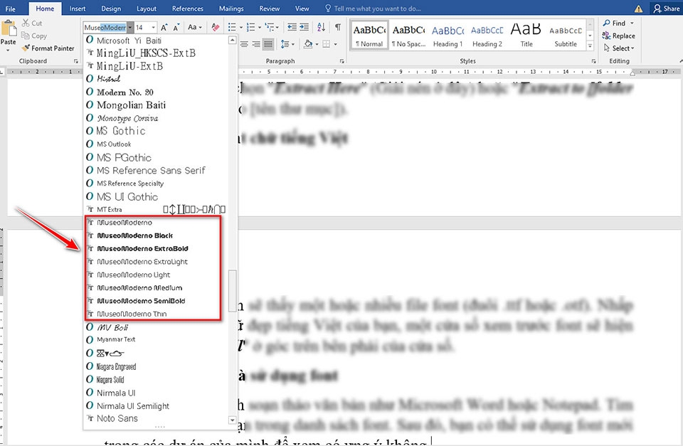
Task: Apply the Title style
Action: (526, 35)
